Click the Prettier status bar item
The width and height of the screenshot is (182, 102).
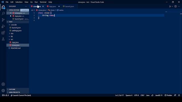tap(168, 95)
